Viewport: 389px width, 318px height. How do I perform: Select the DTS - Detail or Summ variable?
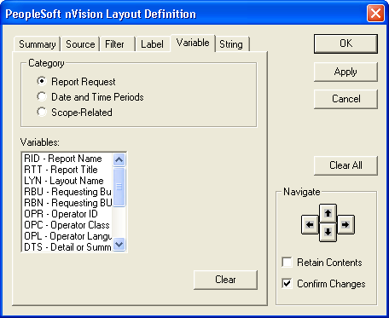[x=67, y=247]
